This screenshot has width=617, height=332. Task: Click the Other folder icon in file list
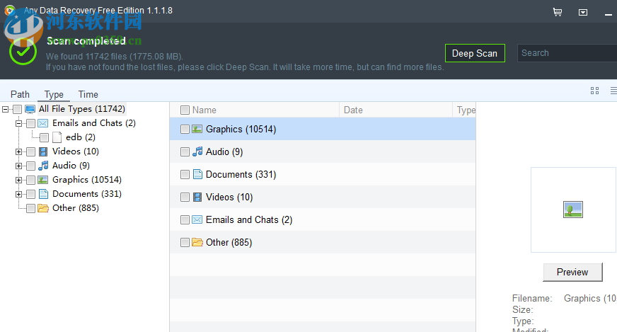(x=197, y=242)
